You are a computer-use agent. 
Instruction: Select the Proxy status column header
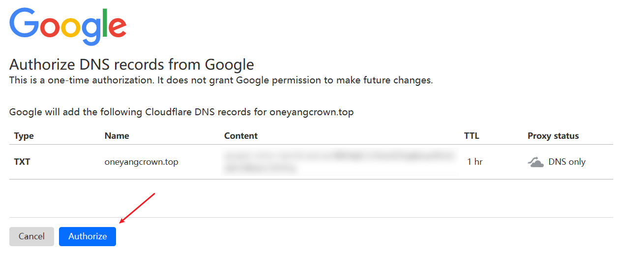(553, 136)
